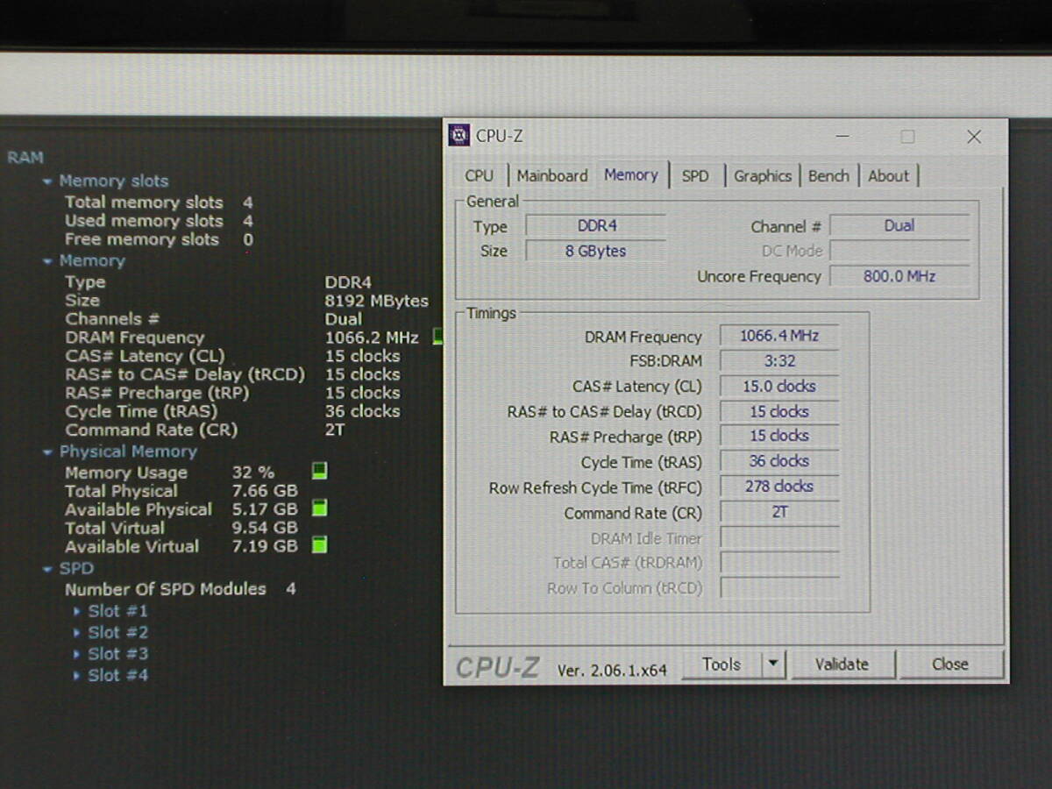Image resolution: width=1052 pixels, height=789 pixels.
Task: Click the Tools button
Action: 721,664
